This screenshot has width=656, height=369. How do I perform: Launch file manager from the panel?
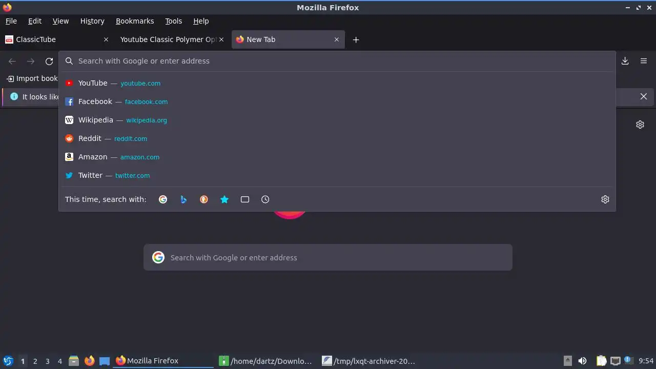coord(74,361)
